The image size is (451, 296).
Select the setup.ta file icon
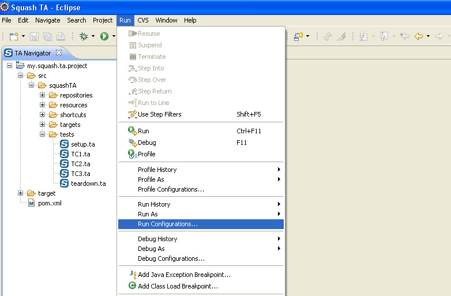64,144
